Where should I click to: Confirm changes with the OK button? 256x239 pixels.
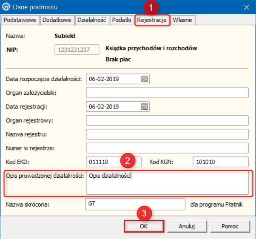point(144,226)
